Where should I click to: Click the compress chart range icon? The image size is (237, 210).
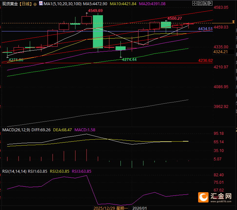pos(200,3)
